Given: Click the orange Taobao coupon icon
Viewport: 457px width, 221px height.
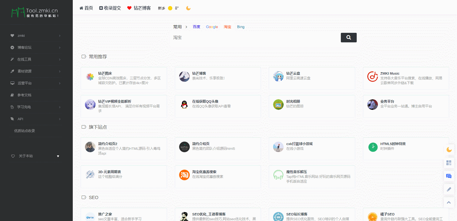Looking at the screenshot, I should (184, 175).
